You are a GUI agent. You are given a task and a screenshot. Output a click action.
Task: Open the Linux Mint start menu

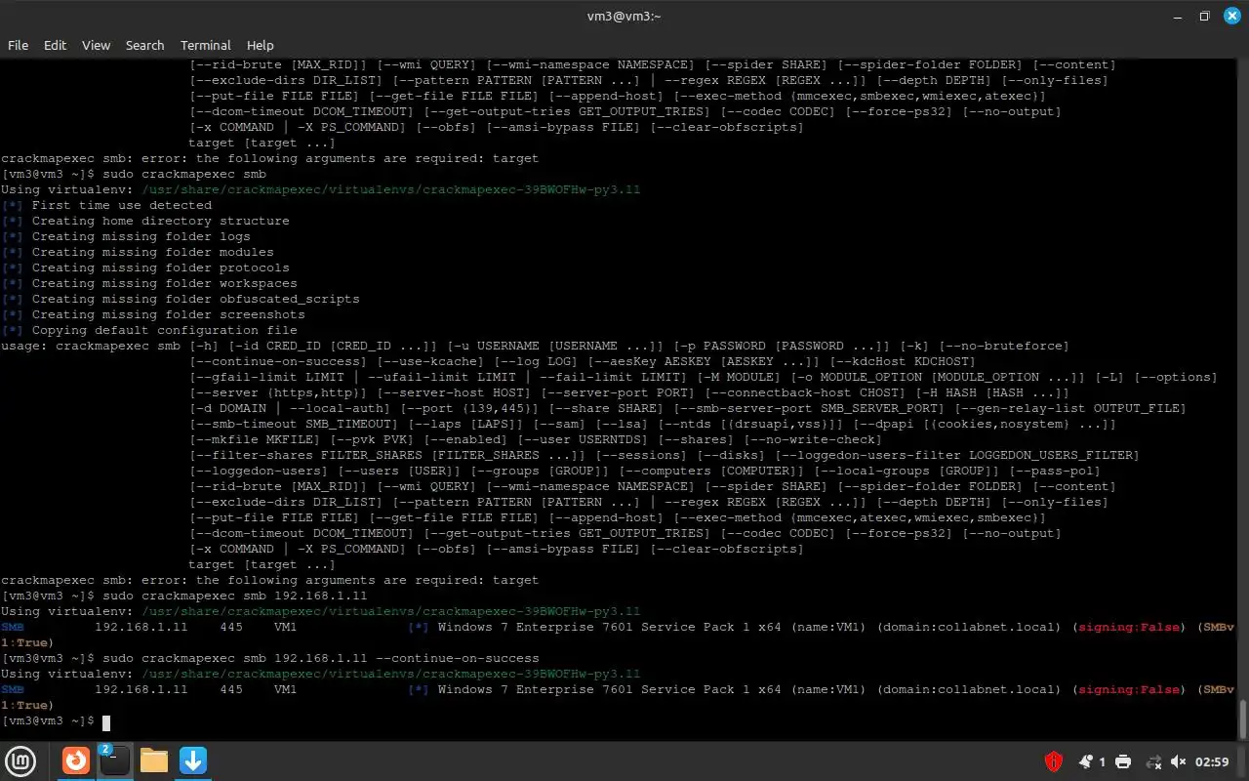[21, 760]
